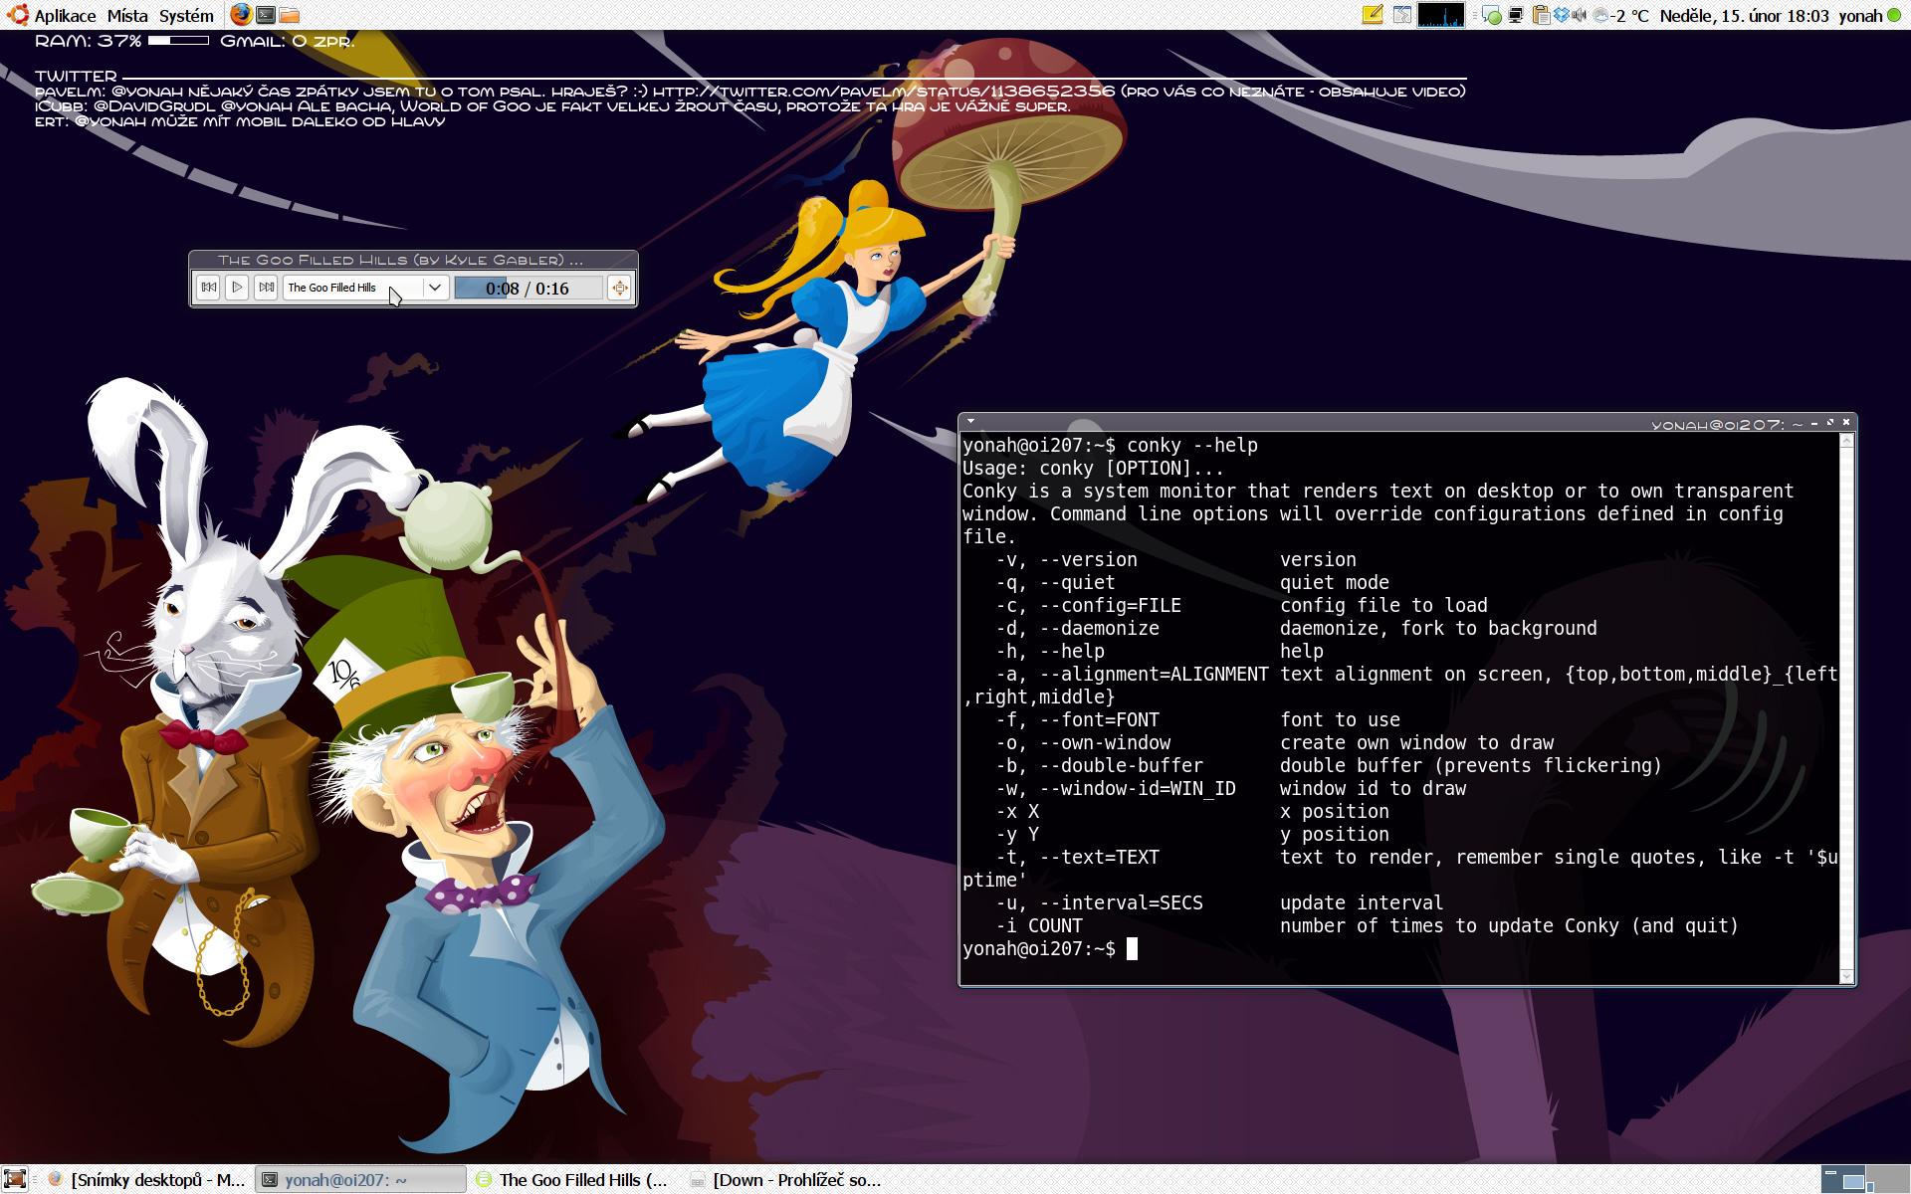Click the terminal title yonah@oi207: ~
Viewport: 1911px width, 1194px height.
click(x=1727, y=425)
